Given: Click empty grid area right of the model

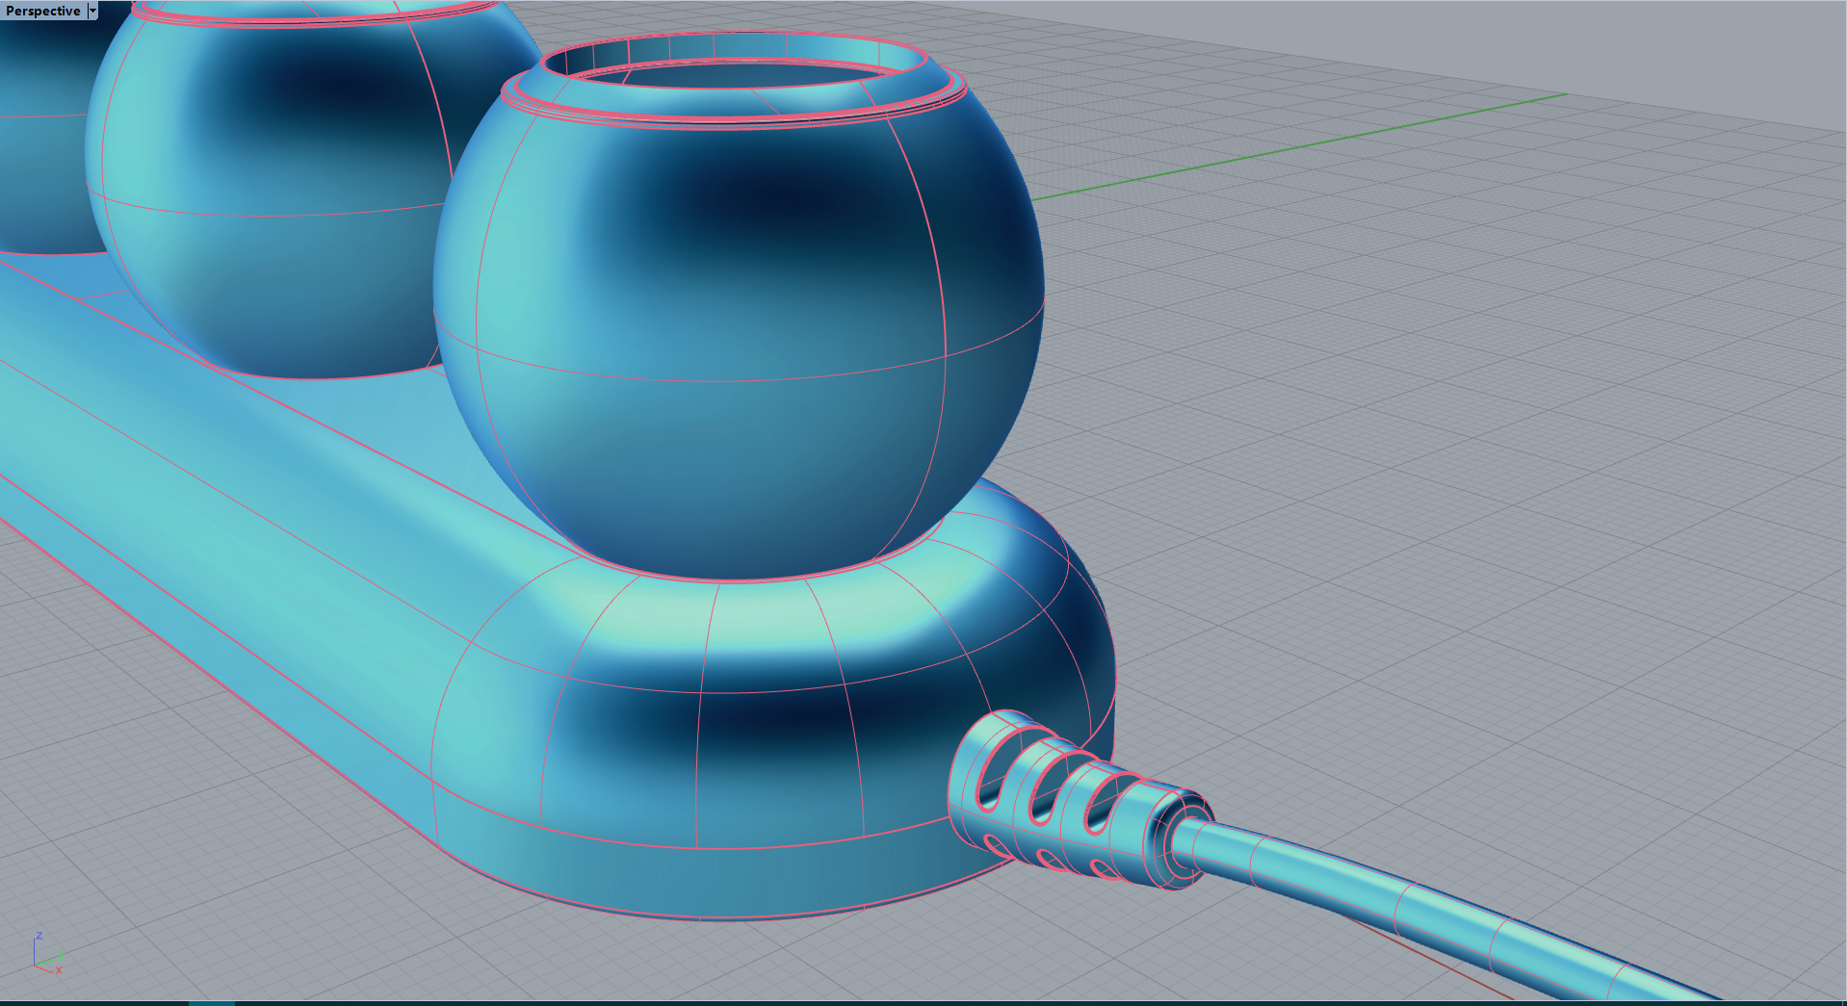Looking at the screenshot, I should [x=1444, y=481].
